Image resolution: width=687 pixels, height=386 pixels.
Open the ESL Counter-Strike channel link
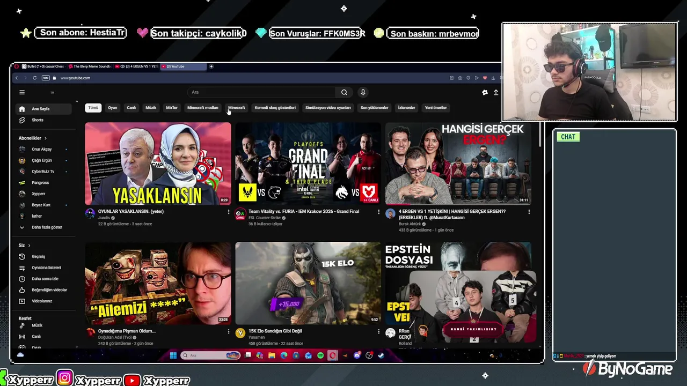coord(266,218)
